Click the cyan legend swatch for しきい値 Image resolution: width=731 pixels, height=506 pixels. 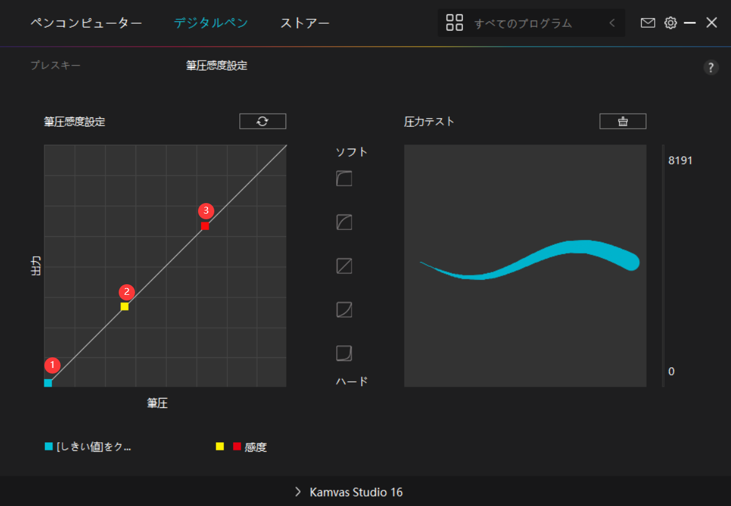(49, 447)
